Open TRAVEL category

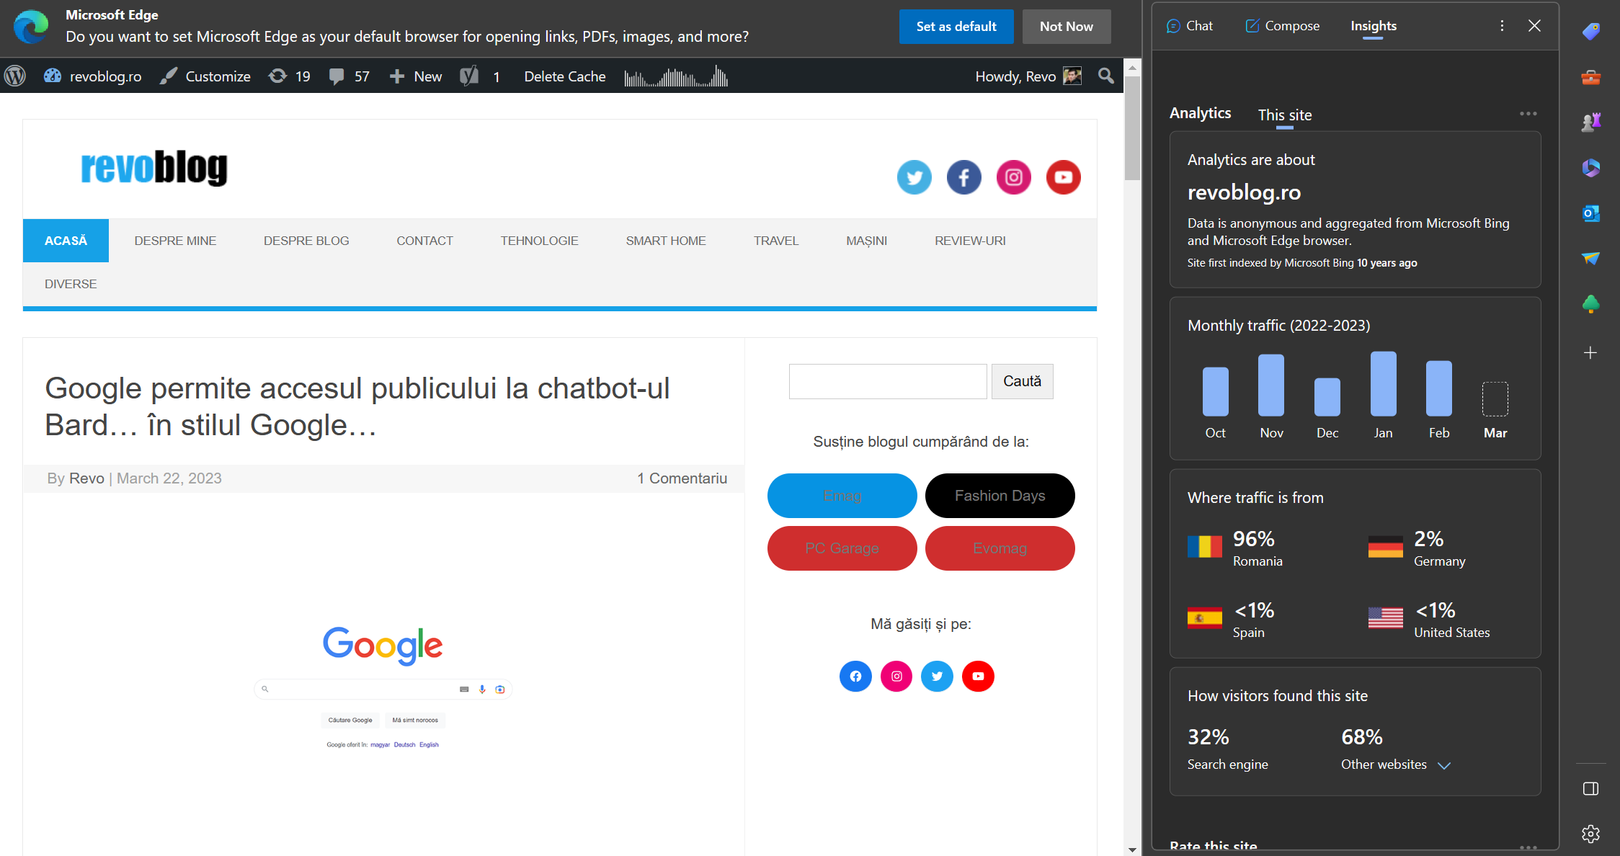[x=776, y=241]
